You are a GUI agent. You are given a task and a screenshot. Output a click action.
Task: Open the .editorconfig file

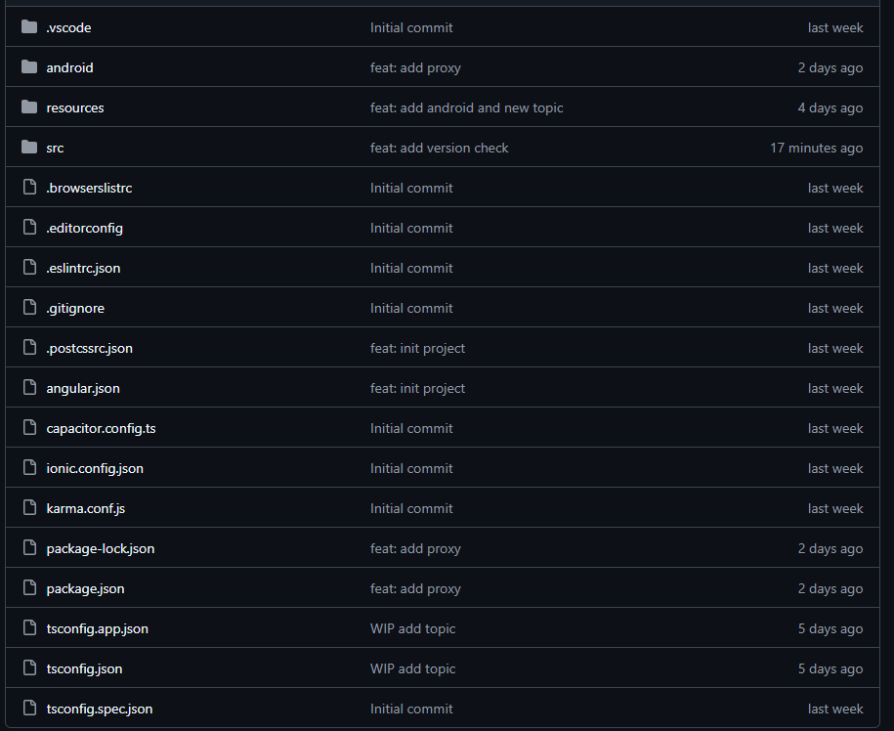tap(84, 228)
